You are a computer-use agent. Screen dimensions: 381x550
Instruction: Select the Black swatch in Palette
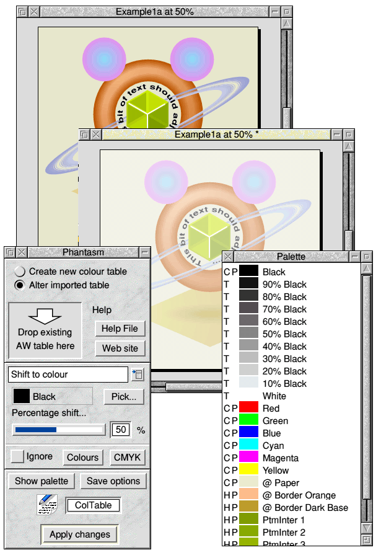click(249, 271)
